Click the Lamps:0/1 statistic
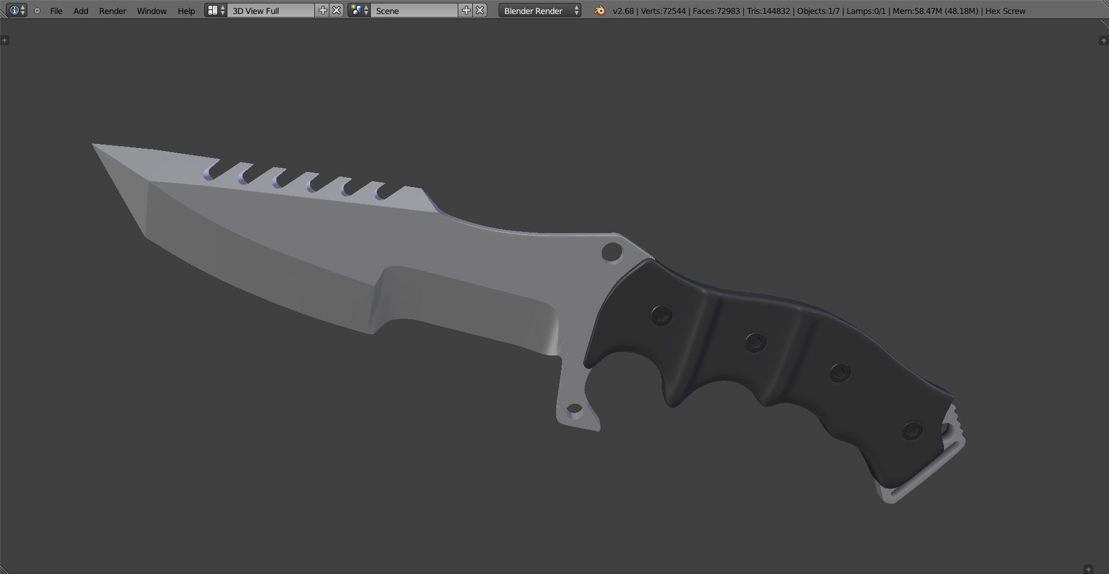This screenshot has height=574, width=1109. 866,10
